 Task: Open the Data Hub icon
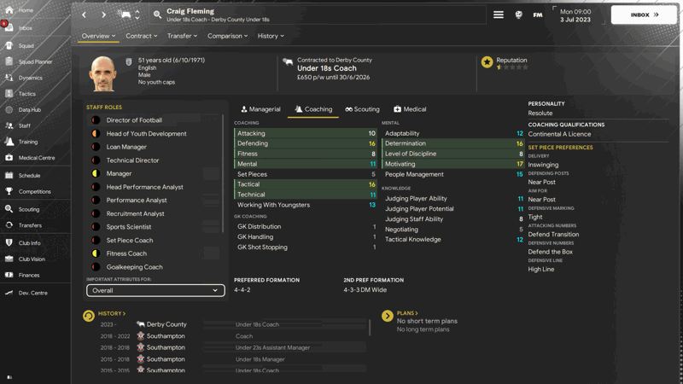(9, 110)
